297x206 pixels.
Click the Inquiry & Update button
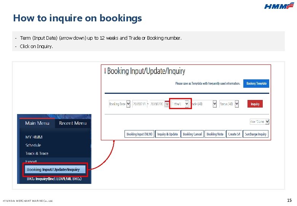coord(168,134)
